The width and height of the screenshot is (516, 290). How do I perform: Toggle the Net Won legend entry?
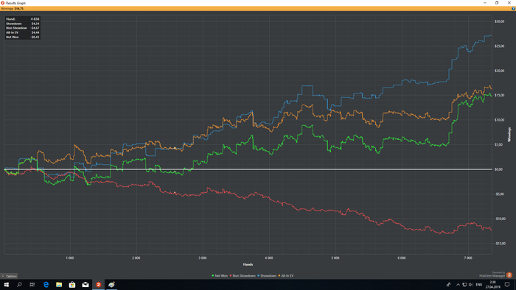[x=220, y=276]
